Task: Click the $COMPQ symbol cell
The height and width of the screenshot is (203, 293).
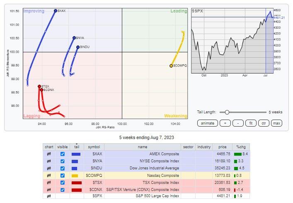Action: [94, 176]
